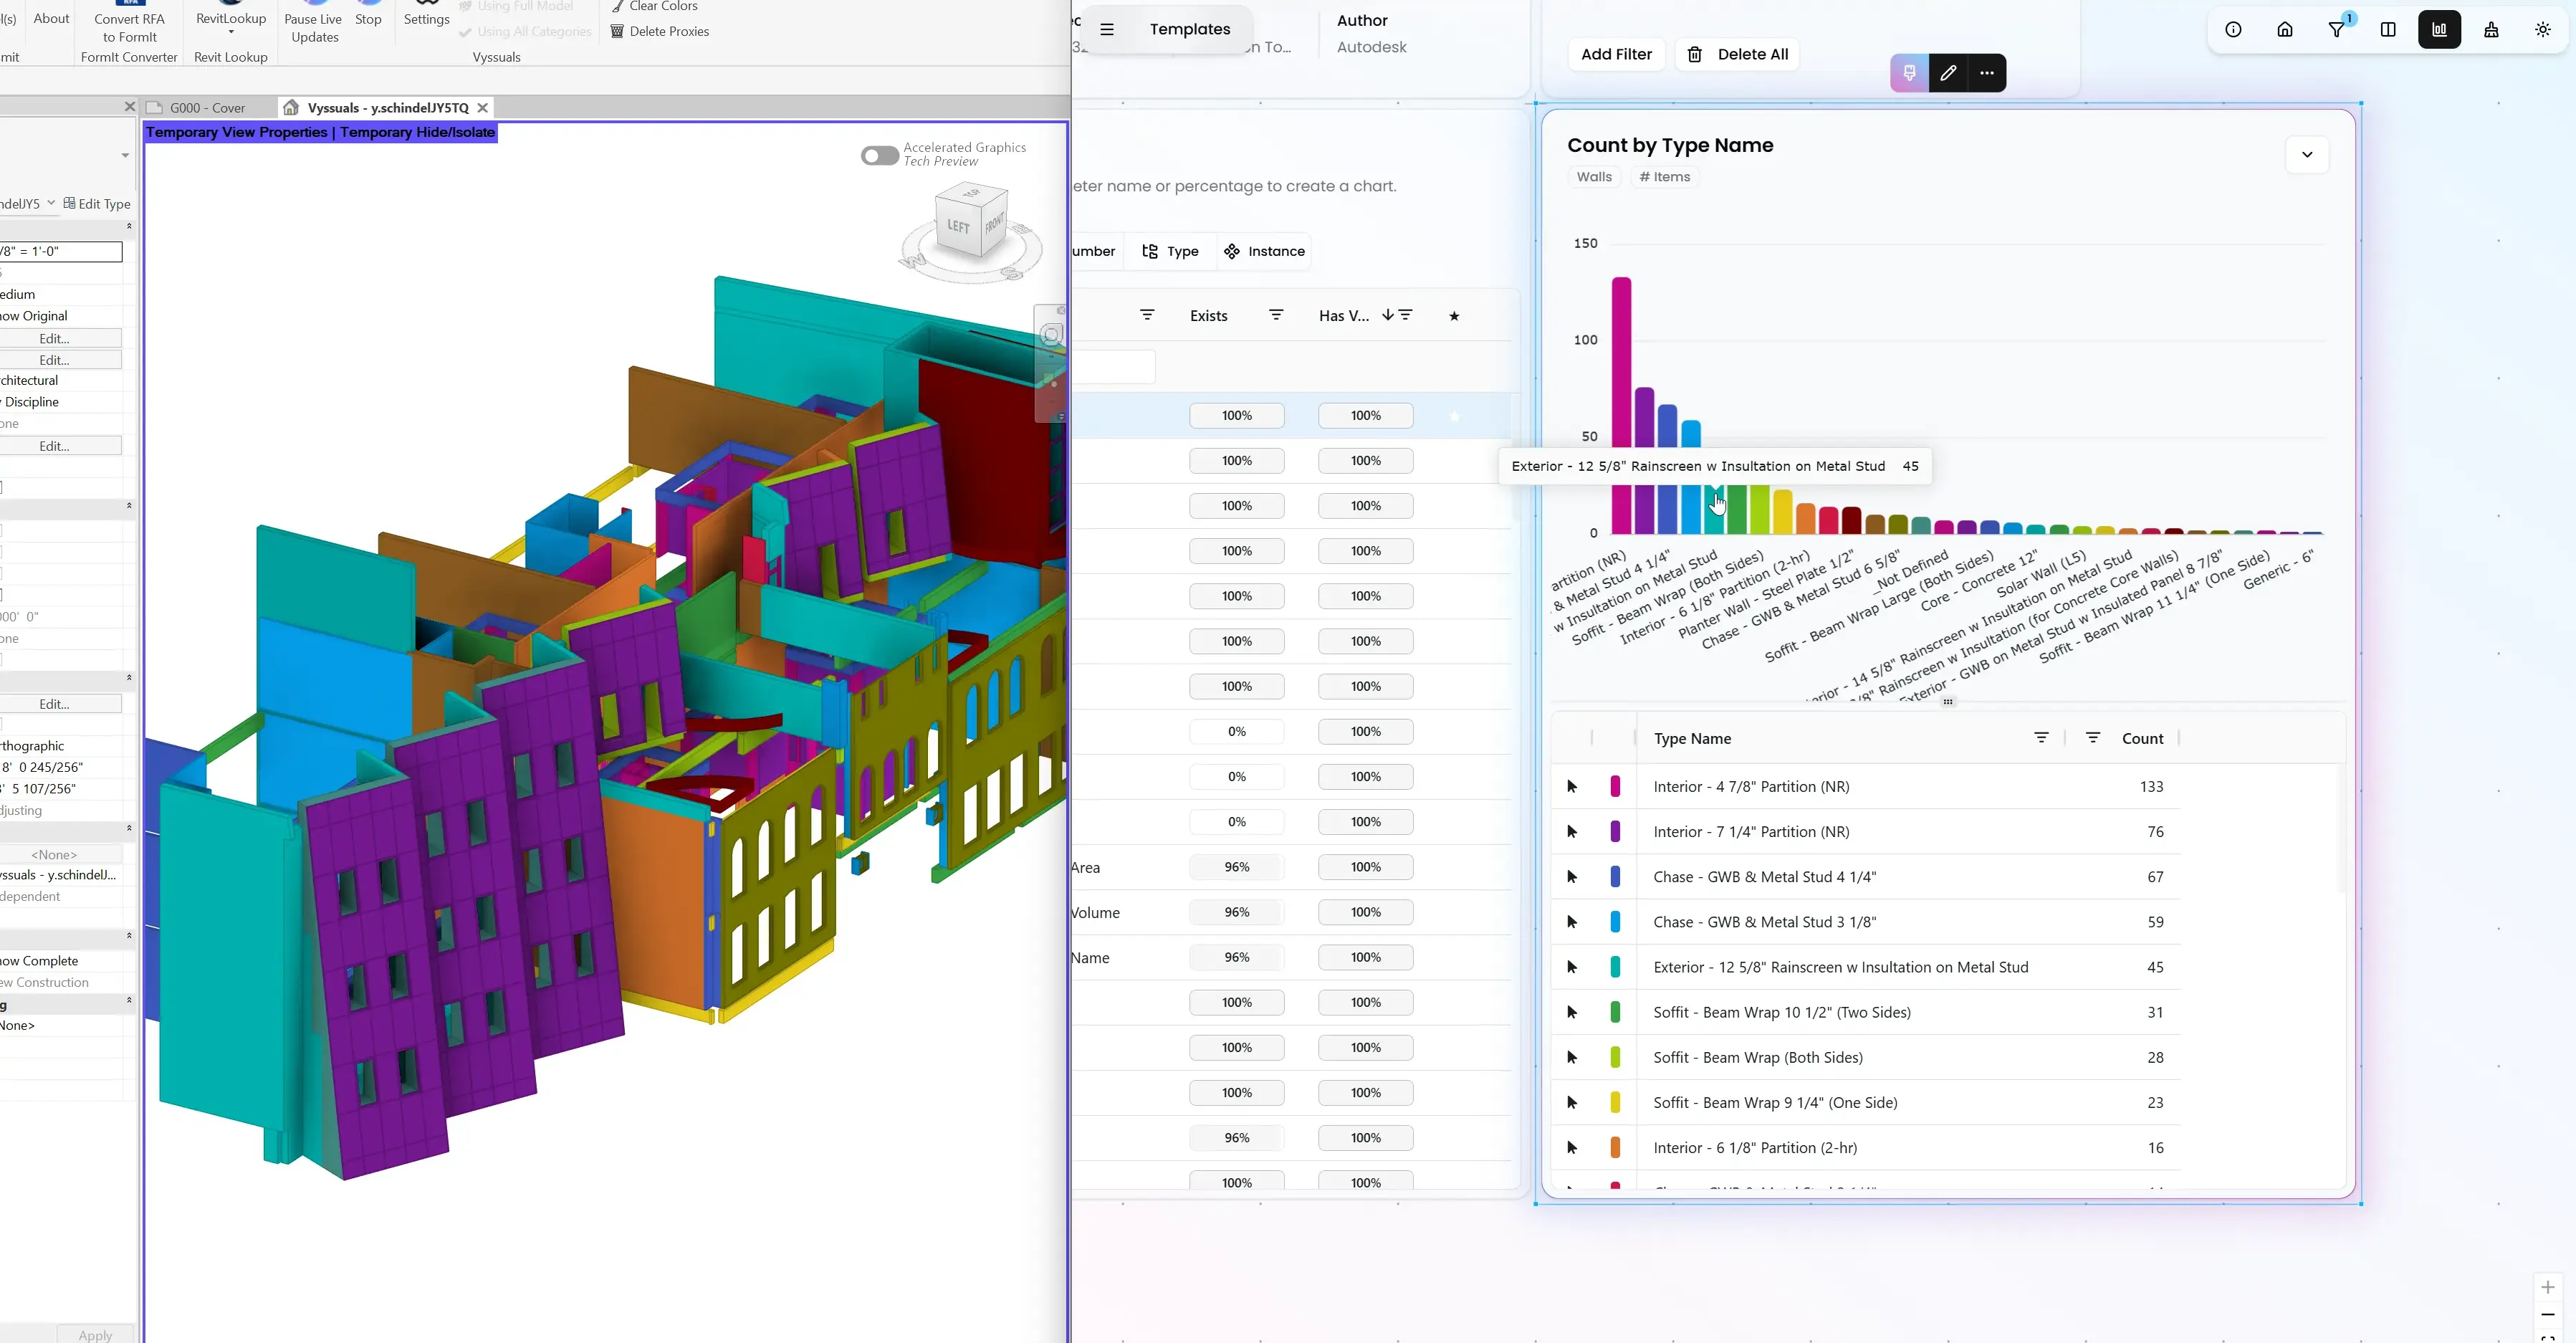This screenshot has width=2576, height=1343.
Task: Click the pencil edit icon above chart
Action: tap(1948, 73)
